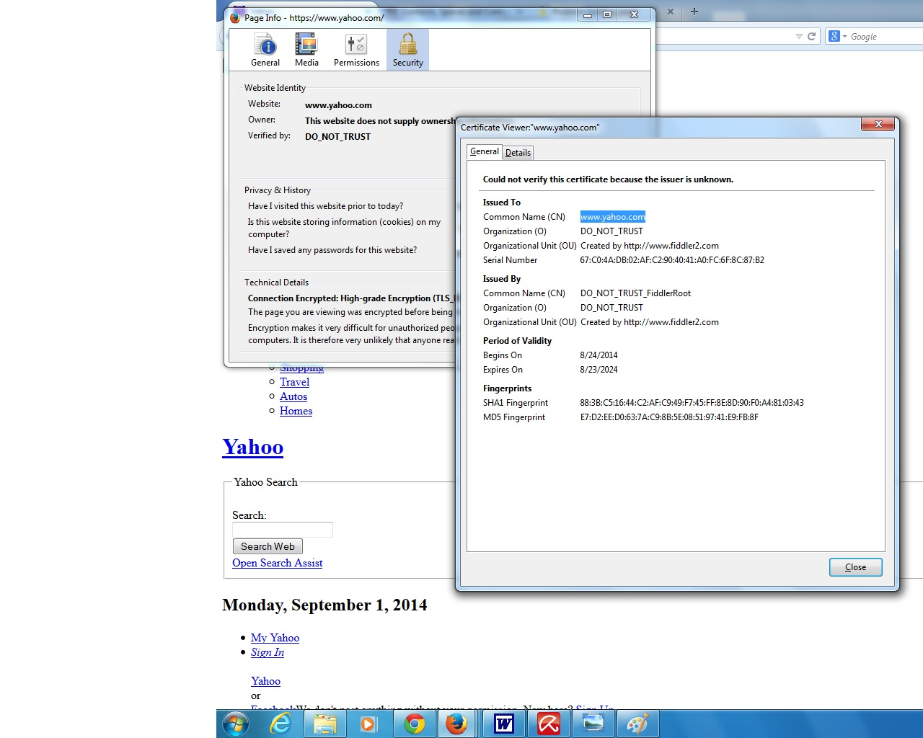Click the Verified by DO_NOT_TRUST value
Image resolution: width=923 pixels, height=738 pixels.
(337, 136)
